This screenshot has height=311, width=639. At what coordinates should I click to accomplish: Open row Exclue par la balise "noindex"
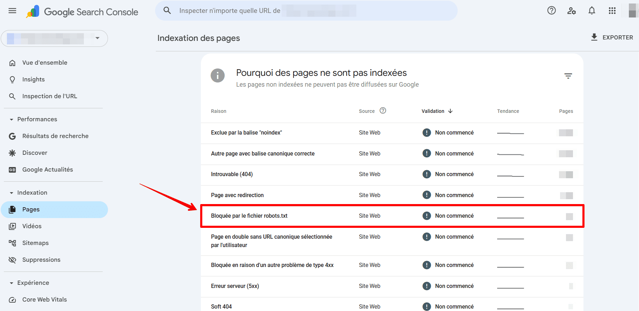pyautogui.click(x=392, y=133)
